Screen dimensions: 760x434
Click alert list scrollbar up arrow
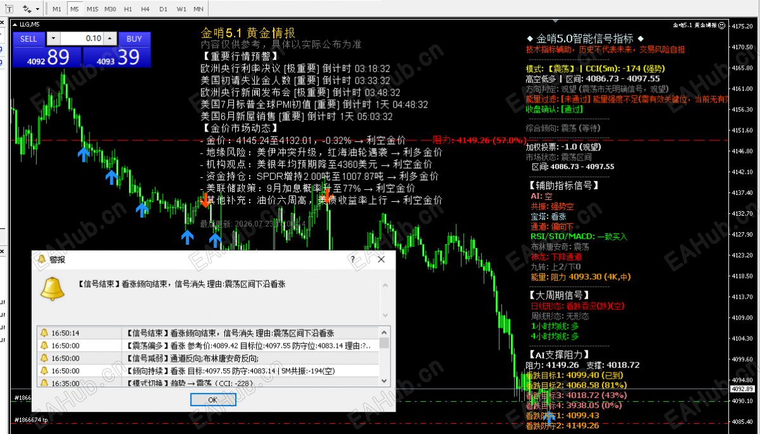(x=384, y=332)
